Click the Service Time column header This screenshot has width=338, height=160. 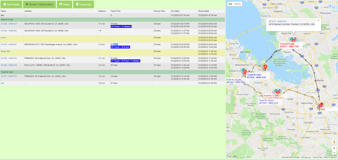(x=162, y=11)
